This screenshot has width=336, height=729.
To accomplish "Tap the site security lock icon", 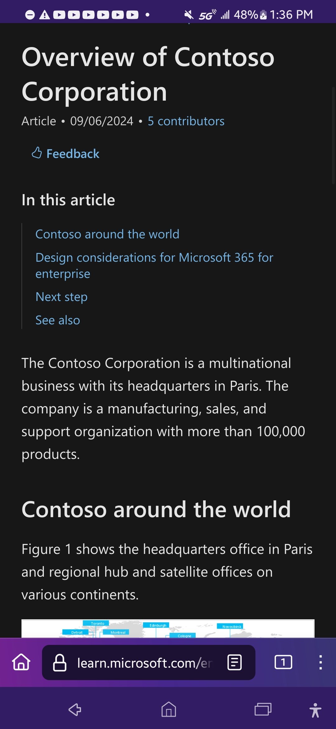I will tap(60, 663).
